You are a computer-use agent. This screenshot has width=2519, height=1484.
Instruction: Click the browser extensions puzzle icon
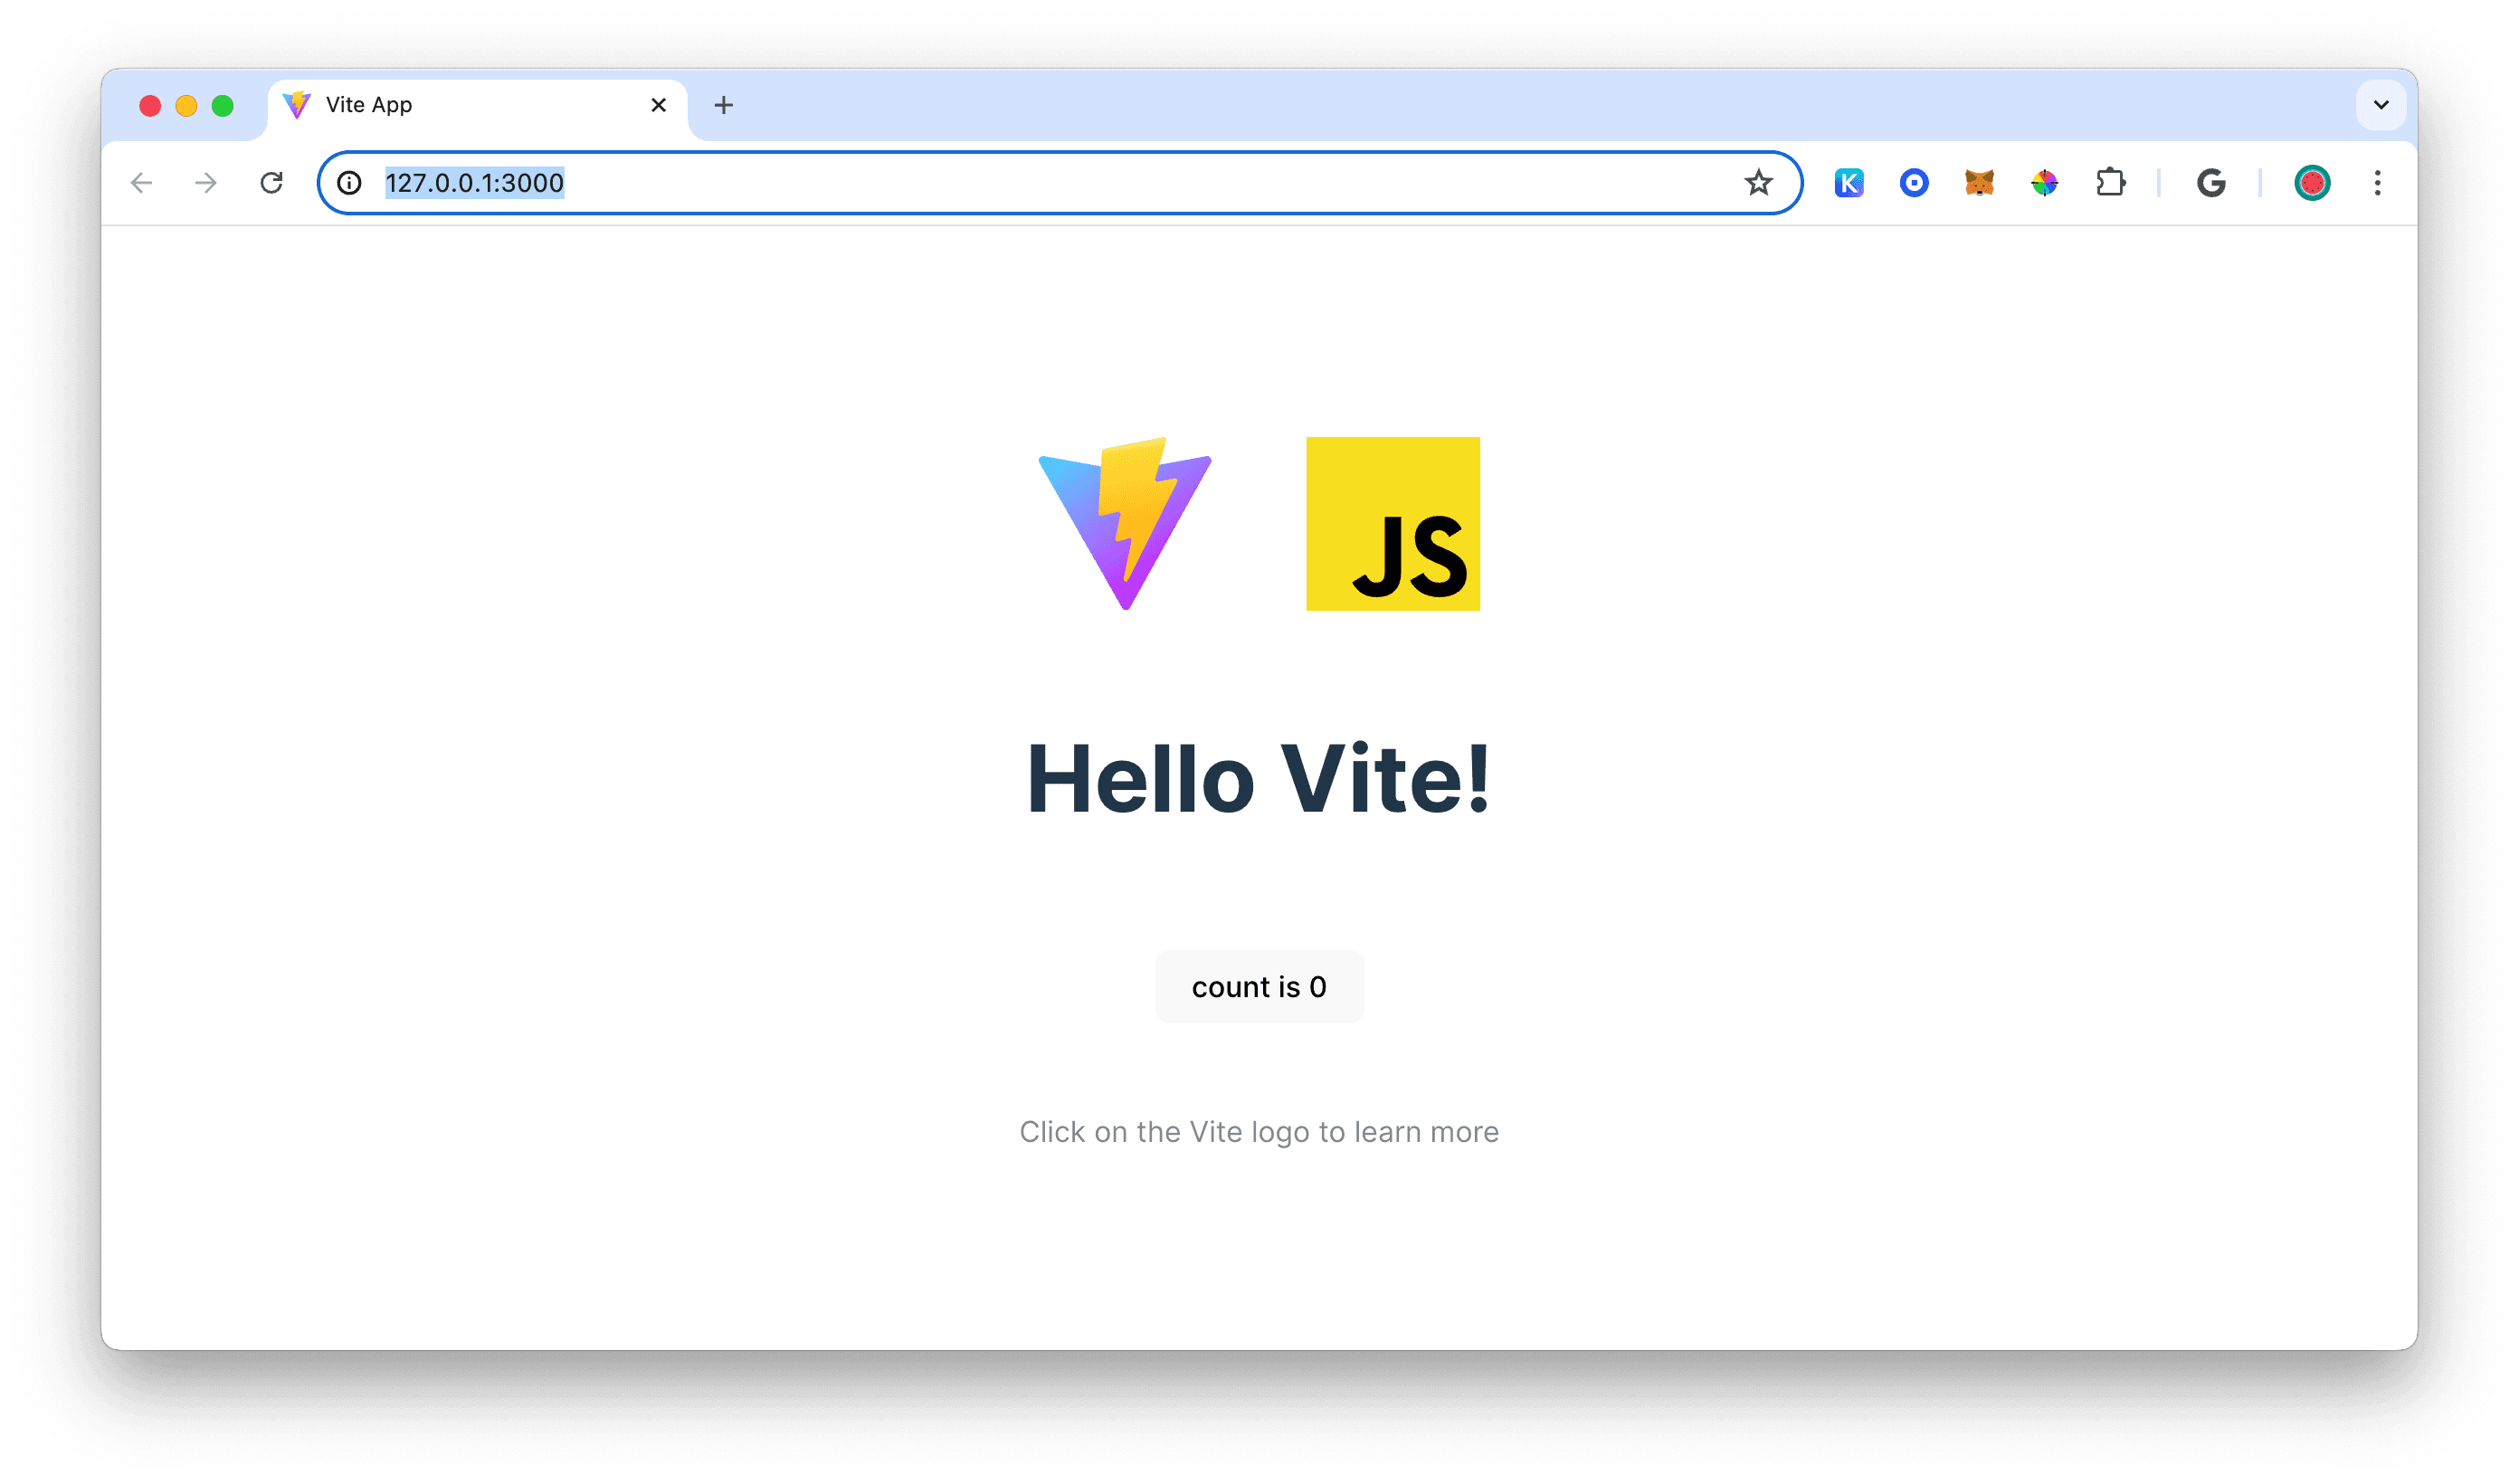[x=2113, y=182]
